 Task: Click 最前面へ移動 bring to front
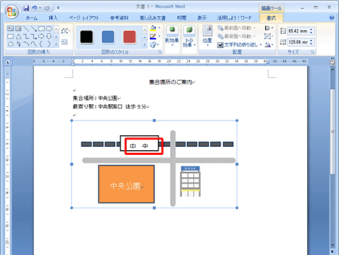(237, 28)
